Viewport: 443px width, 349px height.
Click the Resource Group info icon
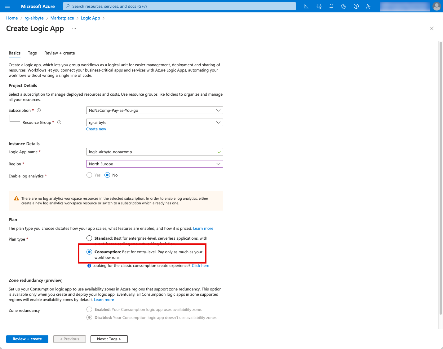[x=59, y=122]
